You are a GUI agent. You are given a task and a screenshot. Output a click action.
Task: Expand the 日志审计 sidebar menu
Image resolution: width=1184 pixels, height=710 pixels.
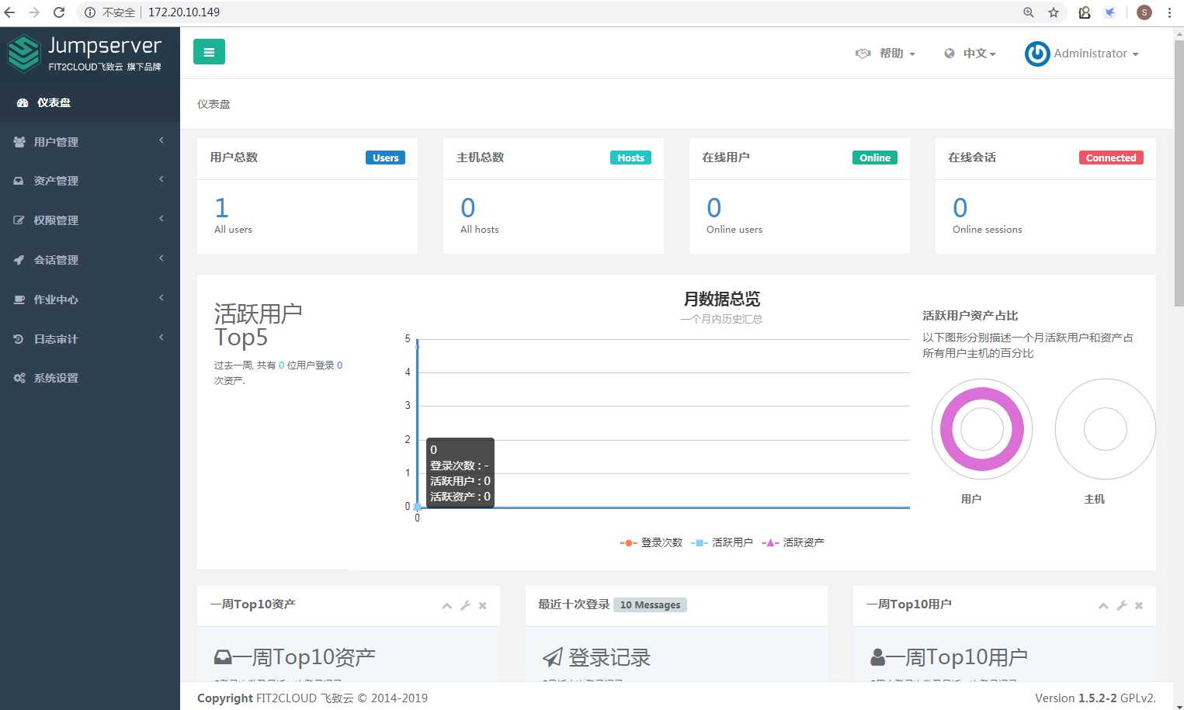pyautogui.click(x=90, y=339)
